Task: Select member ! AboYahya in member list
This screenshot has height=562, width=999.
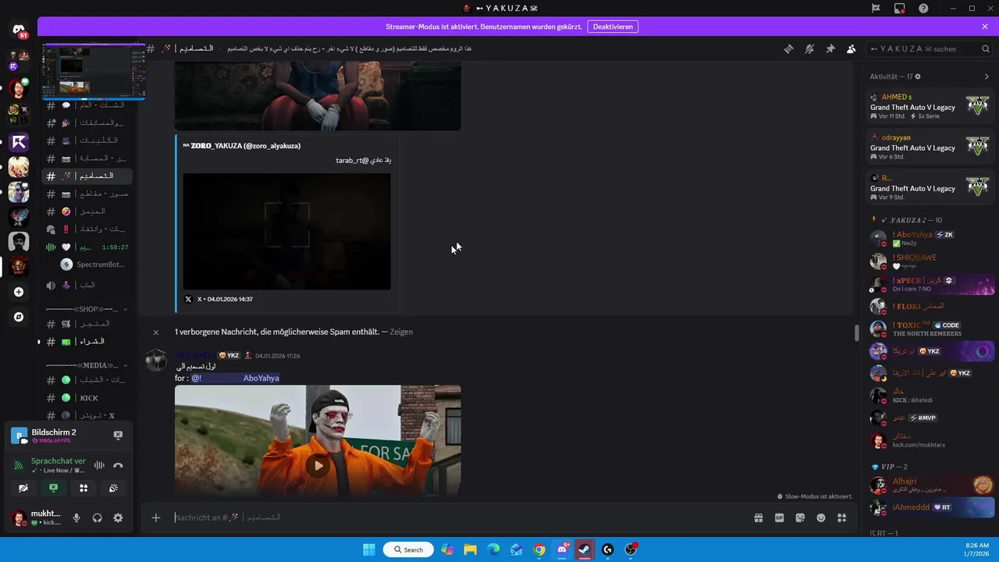Action: coord(930,238)
